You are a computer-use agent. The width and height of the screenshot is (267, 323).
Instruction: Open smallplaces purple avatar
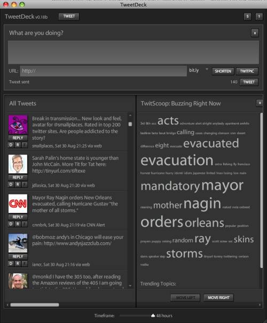18,125
